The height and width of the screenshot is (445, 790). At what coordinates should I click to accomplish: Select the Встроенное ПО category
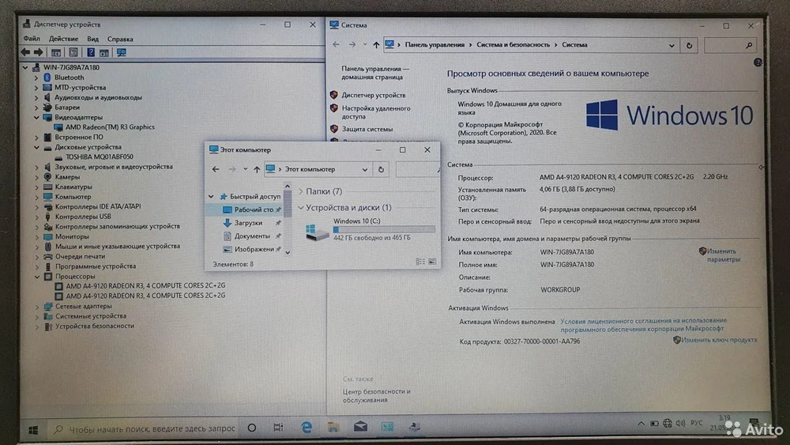[79, 137]
